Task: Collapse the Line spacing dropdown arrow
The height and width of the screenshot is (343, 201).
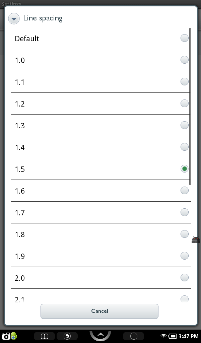Action: (x=14, y=19)
